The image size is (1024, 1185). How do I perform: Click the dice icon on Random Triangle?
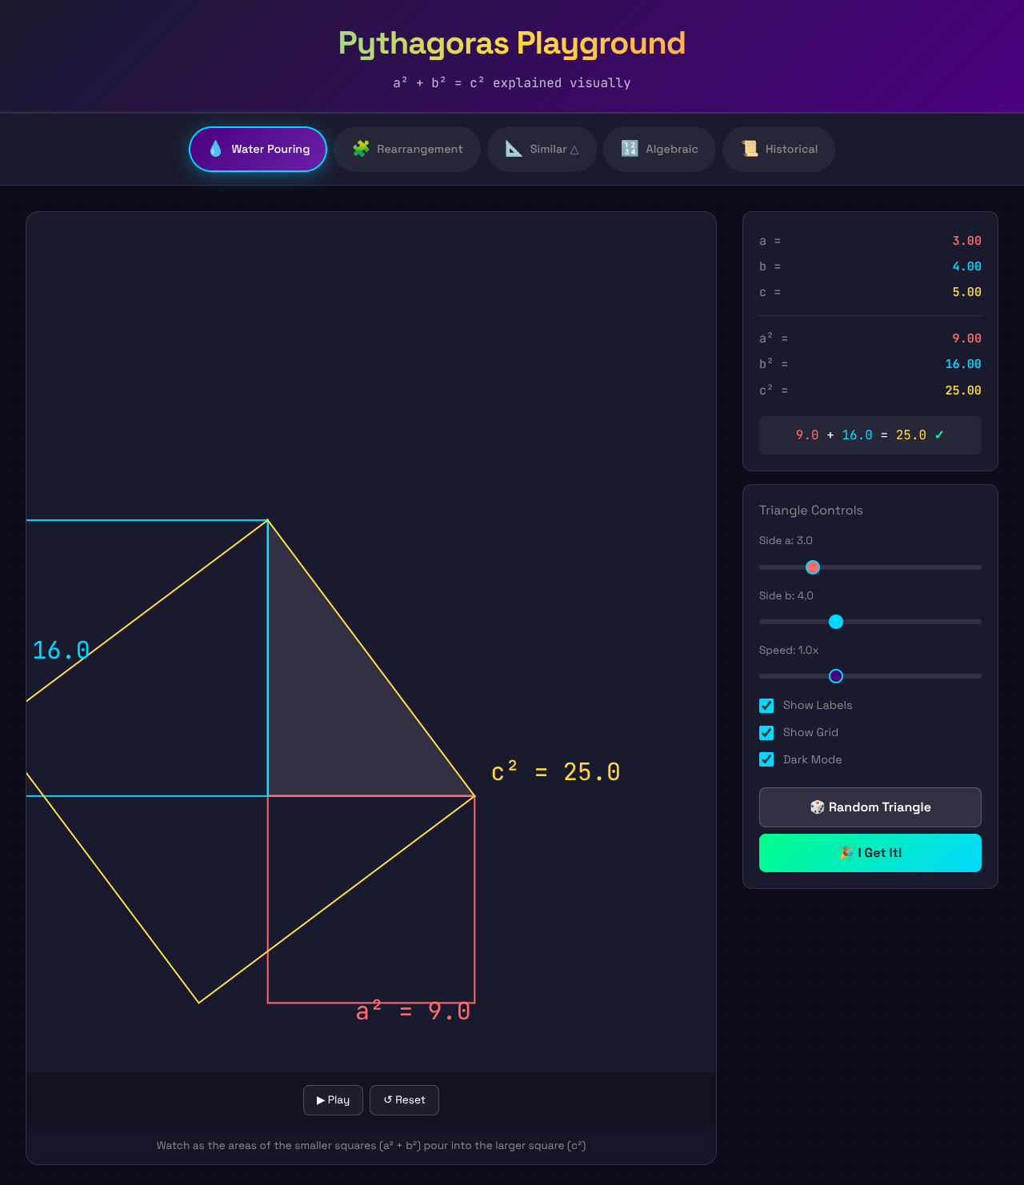click(x=818, y=807)
